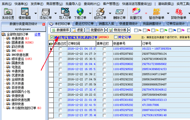Click the truck icon beside 德邦快递
Screen dimensions: 190x120
[8, 104]
